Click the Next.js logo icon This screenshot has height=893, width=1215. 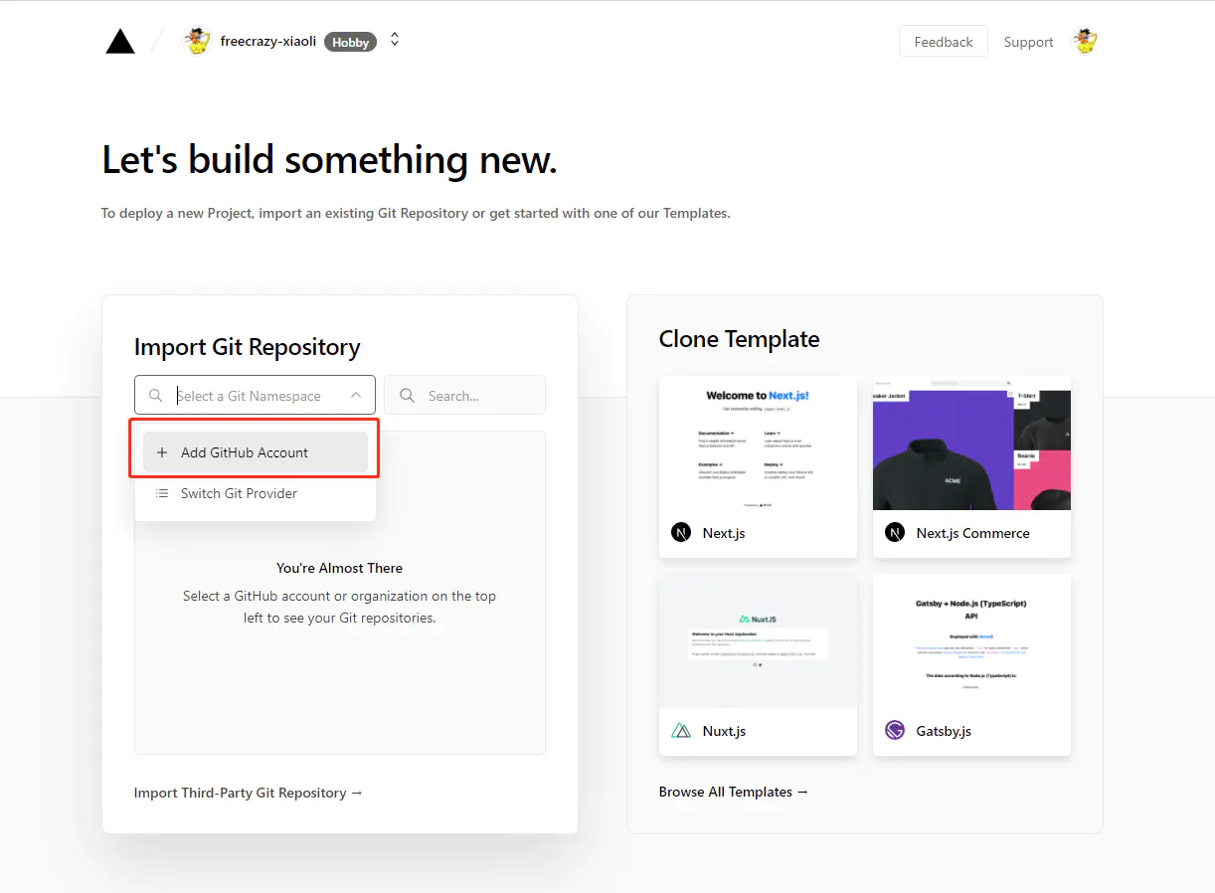click(681, 533)
